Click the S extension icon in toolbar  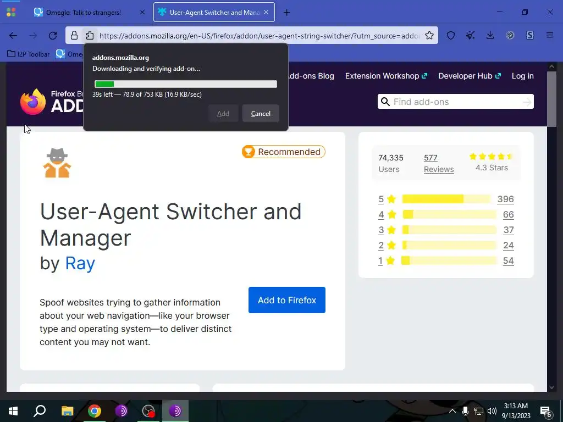coord(530,35)
